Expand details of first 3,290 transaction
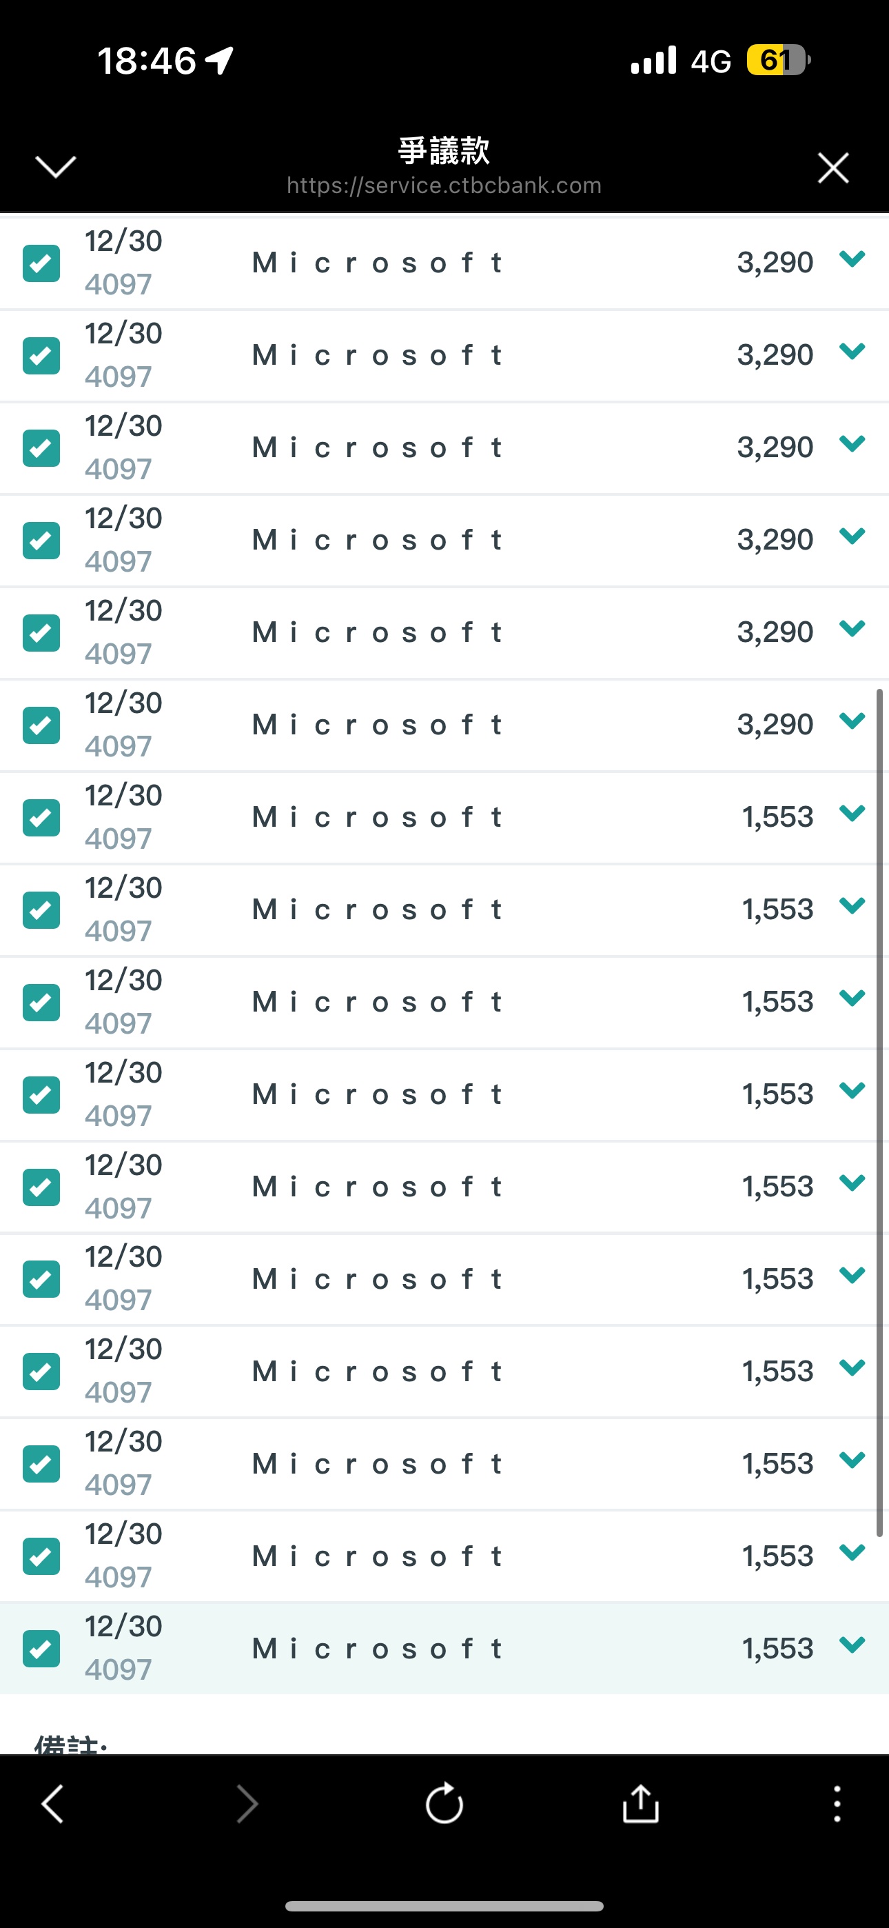The image size is (889, 1928). (852, 259)
